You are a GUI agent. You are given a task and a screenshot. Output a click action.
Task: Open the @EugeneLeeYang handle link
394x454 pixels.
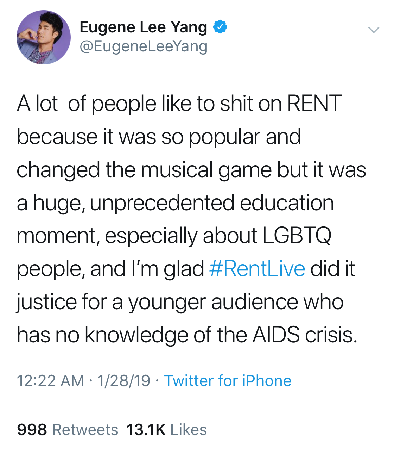(143, 46)
